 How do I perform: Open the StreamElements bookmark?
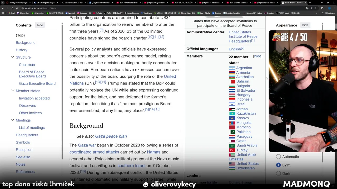(132, 13)
